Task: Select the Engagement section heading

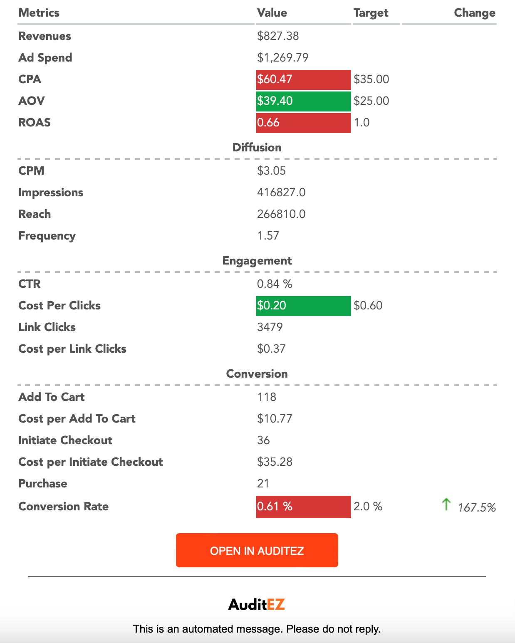Action: (x=257, y=261)
